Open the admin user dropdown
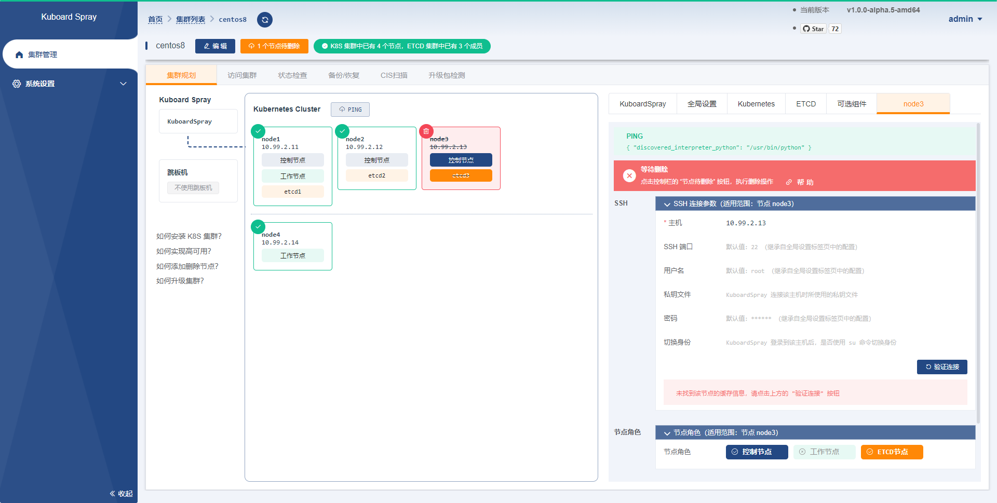The image size is (997, 503). (965, 19)
